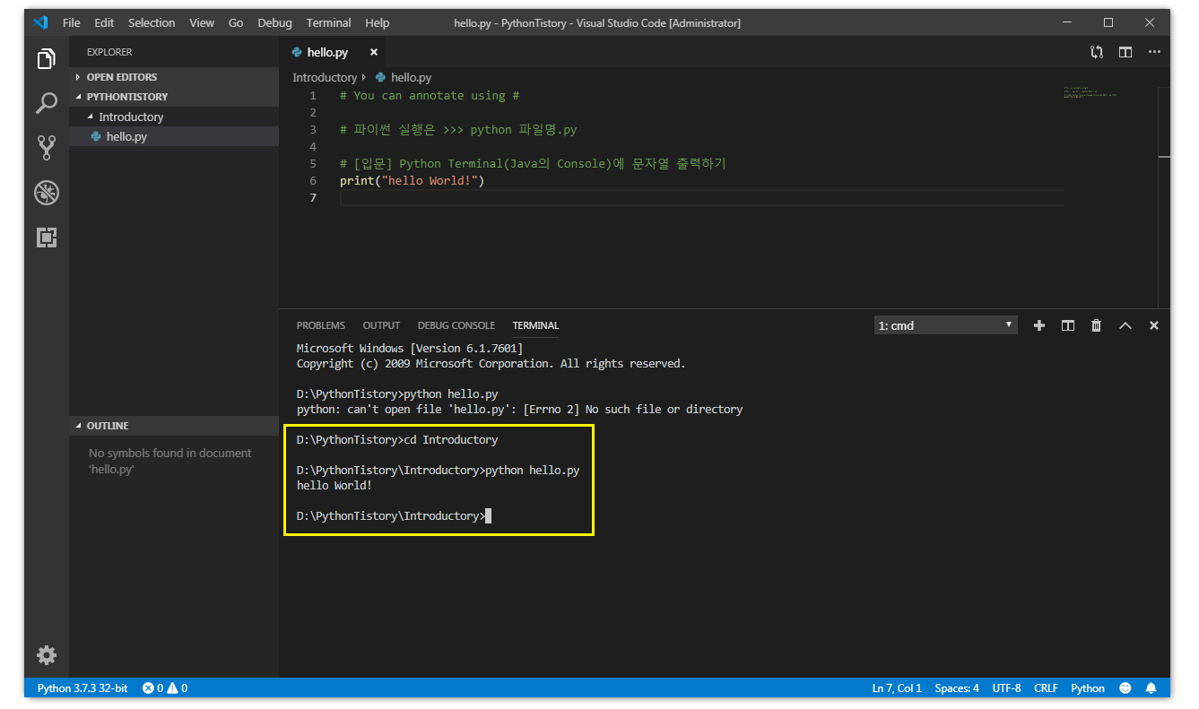The width and height of the screenshot is (1199, 709).
Task: Maximize the panel size with up chevron
Action: click(x=1125, y=325)
